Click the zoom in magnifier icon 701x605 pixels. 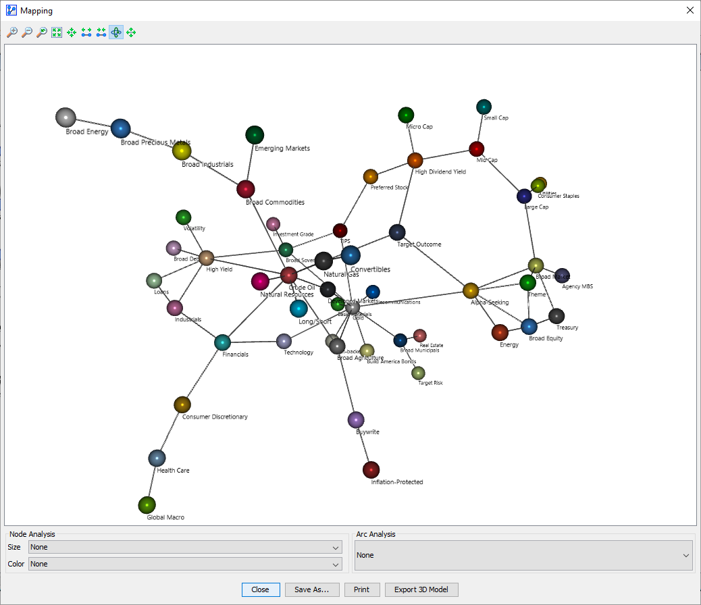[12, 32]
